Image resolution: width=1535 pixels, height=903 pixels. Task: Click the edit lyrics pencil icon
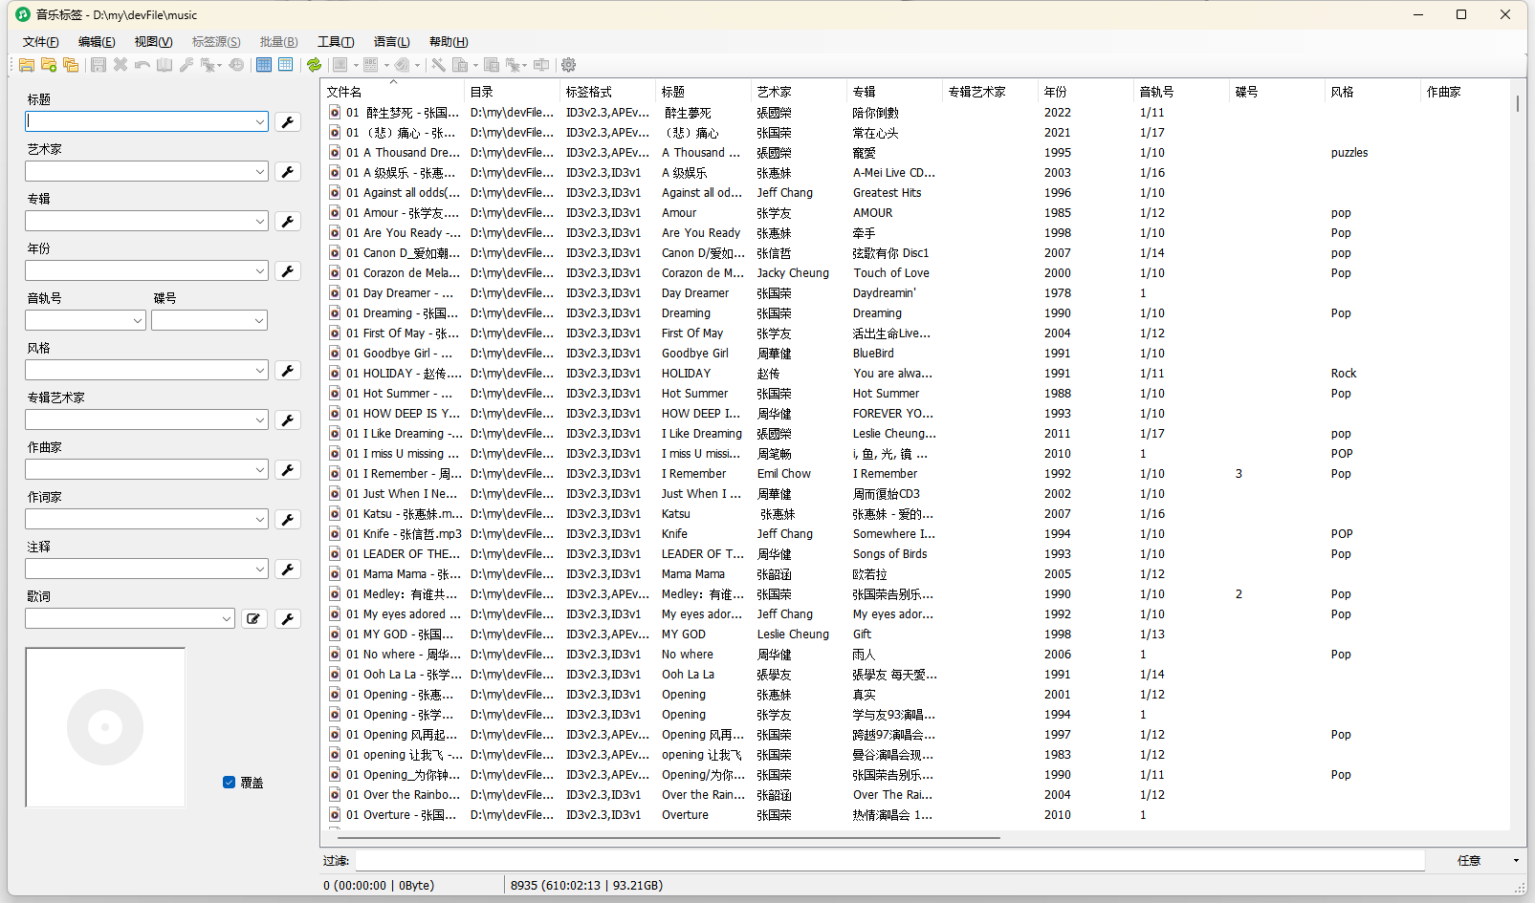(253, 619)
